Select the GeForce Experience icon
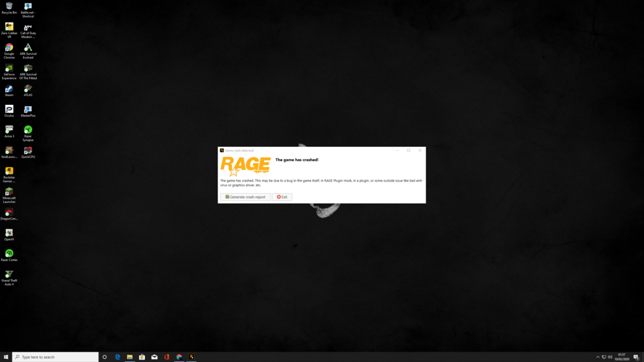This screenshot has width=644, height=362. coord(9,71)
